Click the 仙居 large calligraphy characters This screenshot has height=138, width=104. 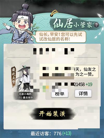click(x=63, y=24)
